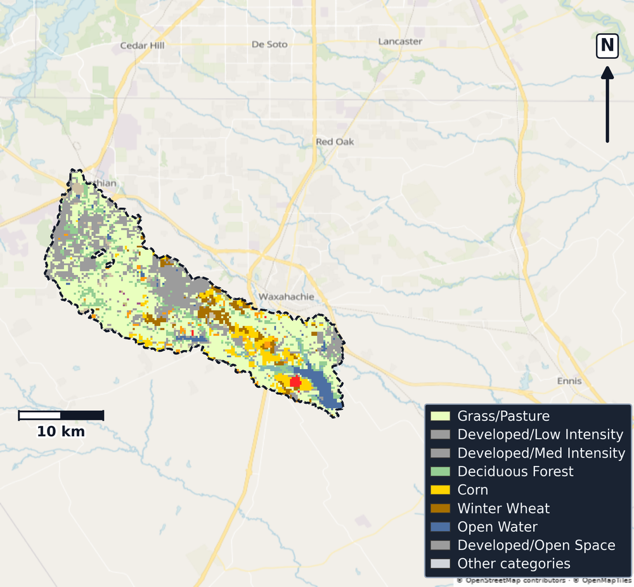Click the Developed/Med Intensity legend swatch
Screen dimensions: 634x587
point(440,453)
